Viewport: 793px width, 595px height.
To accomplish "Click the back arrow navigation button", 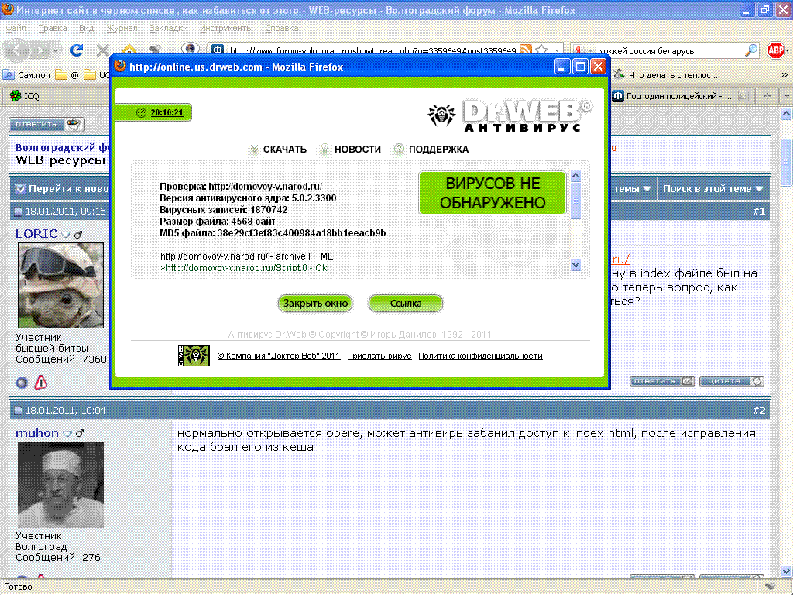I will (17, 50).
